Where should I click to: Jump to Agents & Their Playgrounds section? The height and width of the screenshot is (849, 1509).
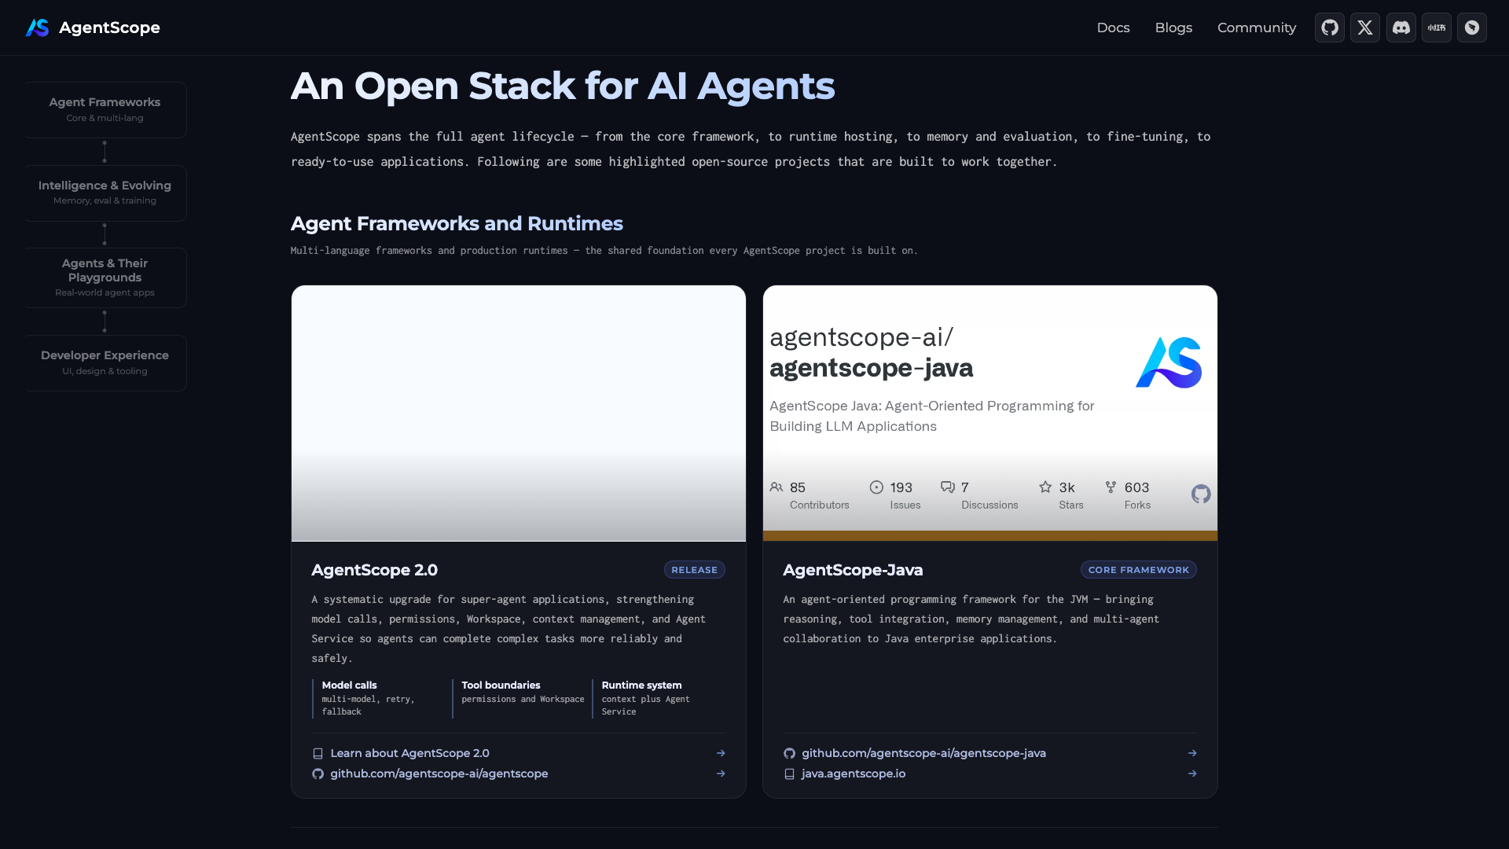(x=105, y=277)
